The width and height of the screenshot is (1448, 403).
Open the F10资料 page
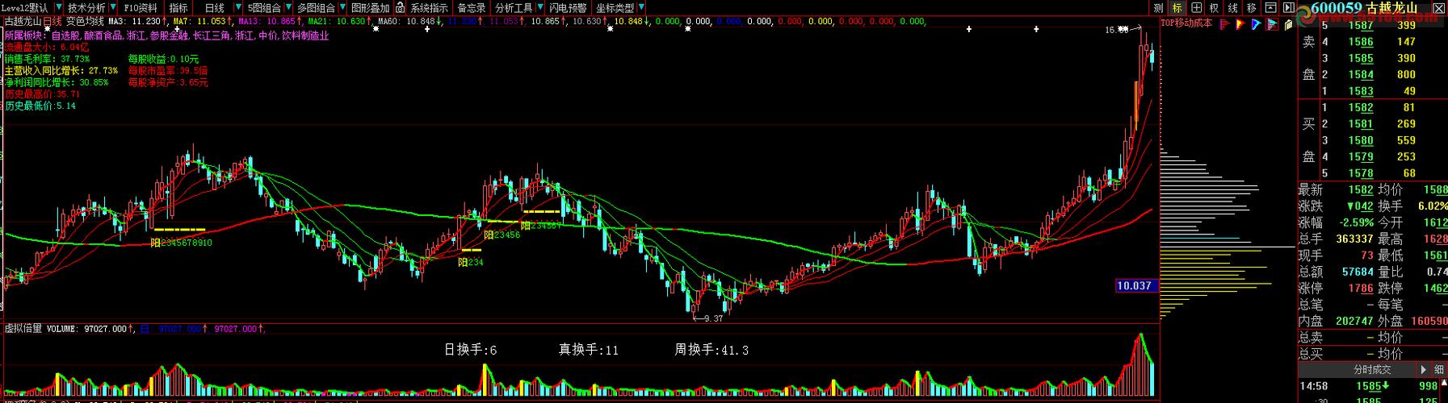tap(141, 7)
